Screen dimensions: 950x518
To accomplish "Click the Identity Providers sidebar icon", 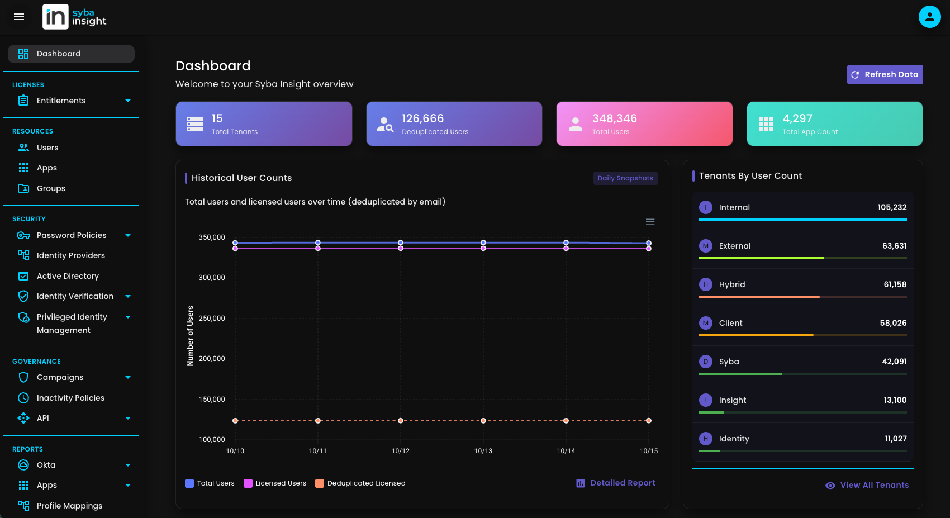I will [23, 255].
